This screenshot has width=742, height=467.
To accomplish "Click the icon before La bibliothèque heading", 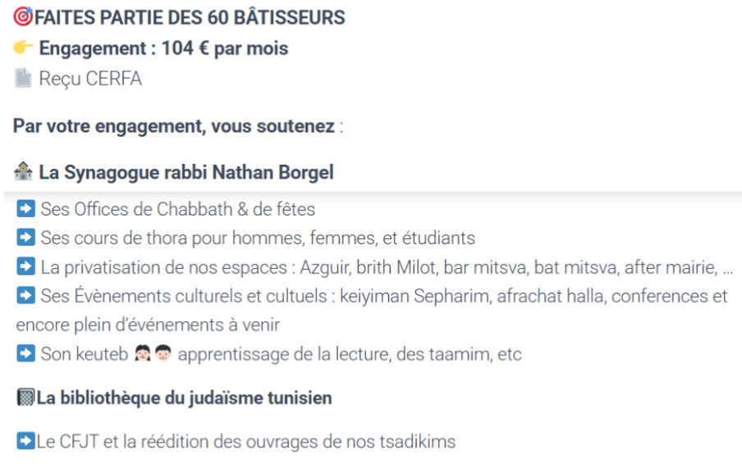I will click(25, 399).
